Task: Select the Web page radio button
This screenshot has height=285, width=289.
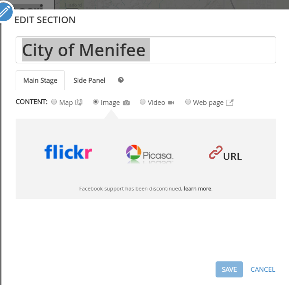Action: pyautogui.click(x=188, y=102)
